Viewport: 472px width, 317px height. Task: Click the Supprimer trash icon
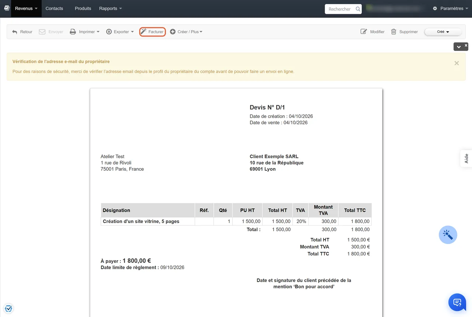click(x=393, y=32)
